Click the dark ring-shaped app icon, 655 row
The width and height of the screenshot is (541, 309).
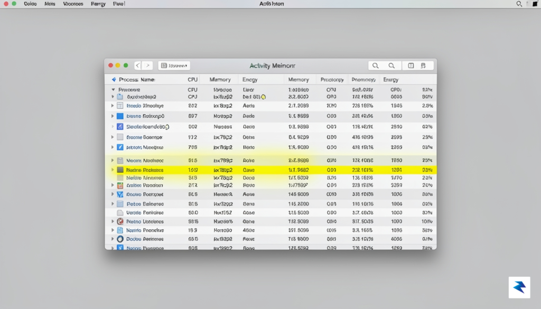120,239
